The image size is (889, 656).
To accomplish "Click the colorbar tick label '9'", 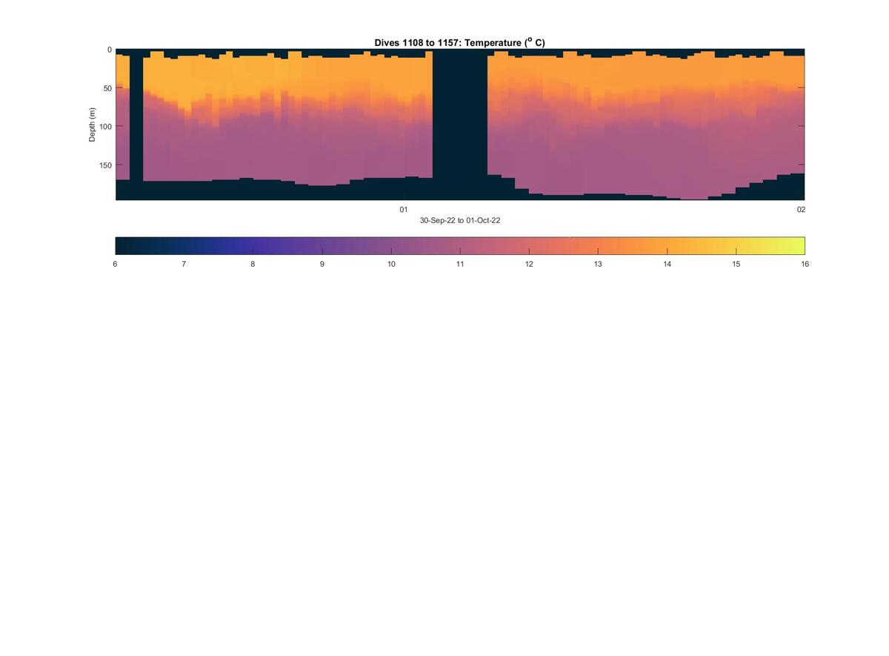I will (322, 264).
